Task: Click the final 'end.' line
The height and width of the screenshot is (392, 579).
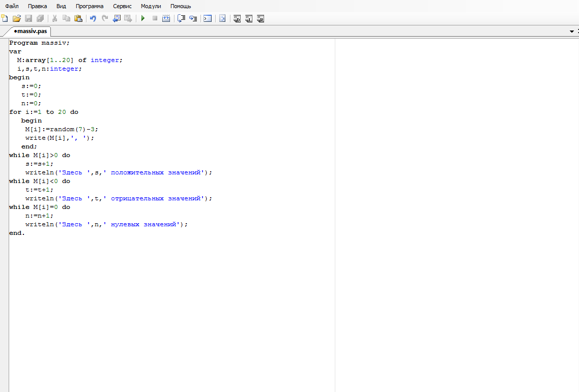Action: tap(17, 233)
